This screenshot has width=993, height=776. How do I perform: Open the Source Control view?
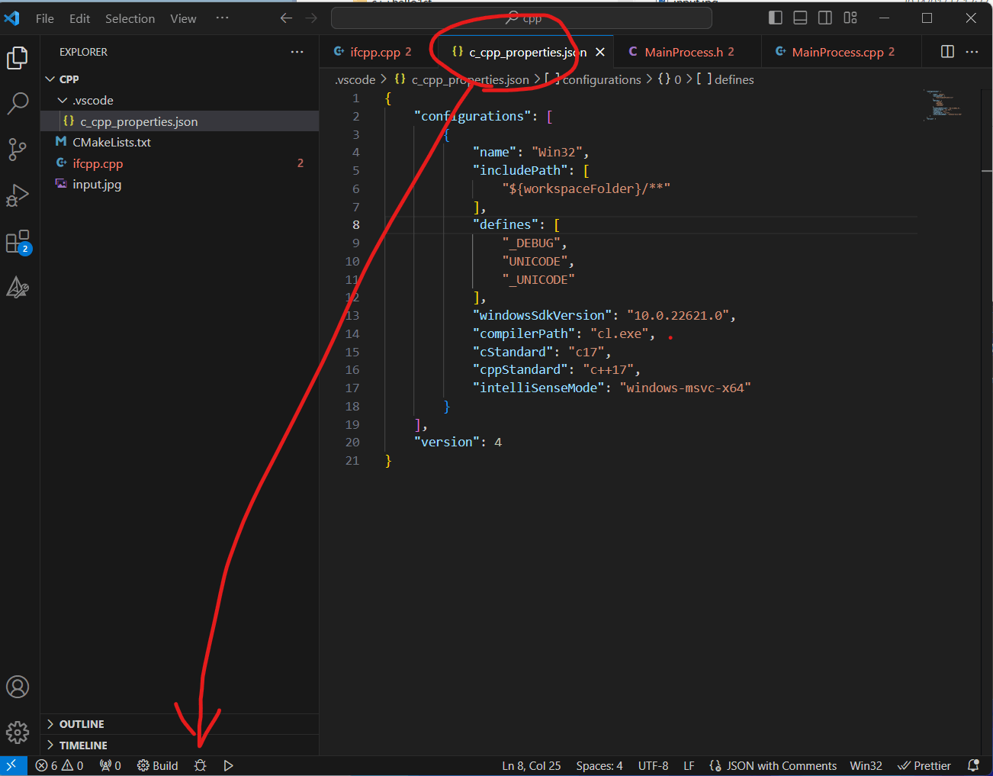[x=18, y=149]
